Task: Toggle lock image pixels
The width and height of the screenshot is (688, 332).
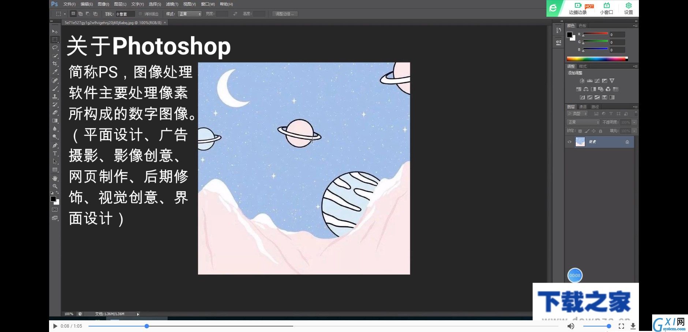Action: coord(587,131)
